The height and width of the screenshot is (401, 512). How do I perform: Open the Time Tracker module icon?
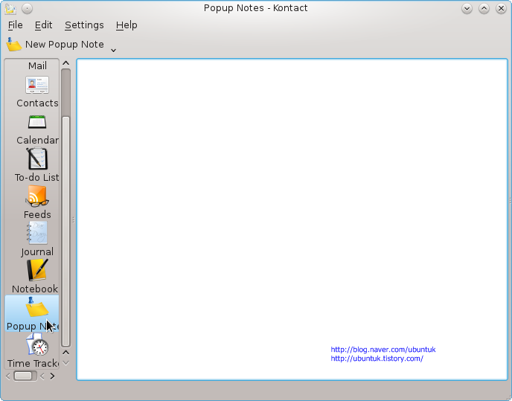click(x=37, y=345)
